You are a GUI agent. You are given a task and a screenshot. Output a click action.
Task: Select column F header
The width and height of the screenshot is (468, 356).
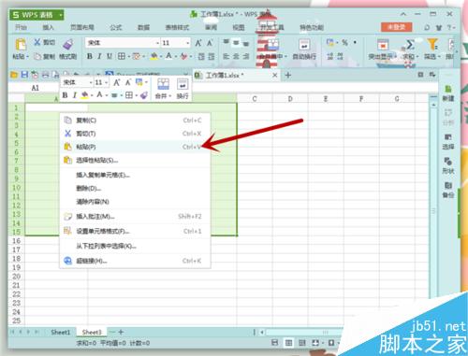coord(361,99)
